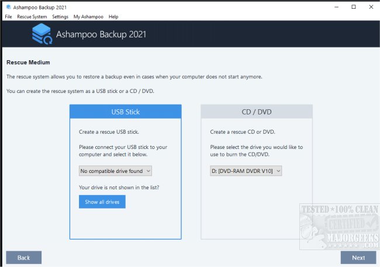
Task: Click the Next button
Action: point(358,258)
